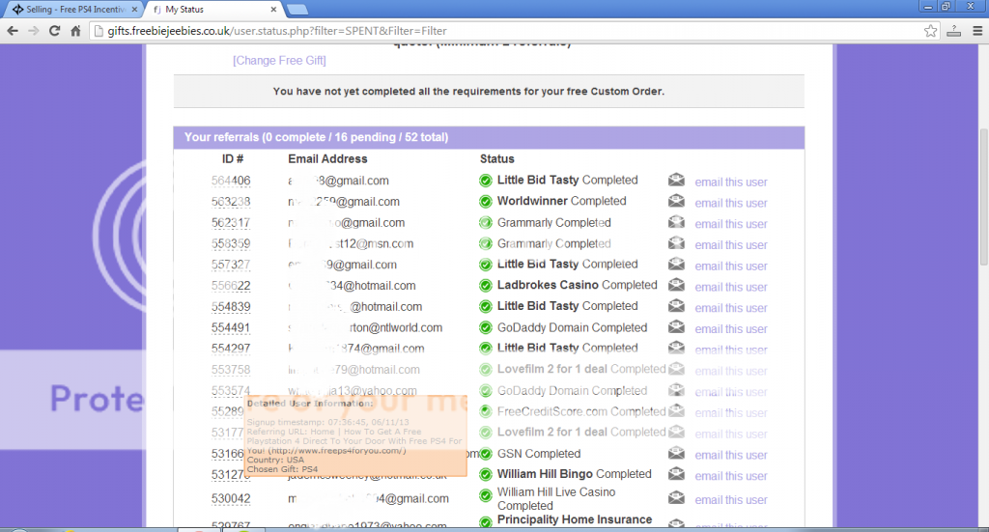Click envelope icon for referral 562317
The height and width of the screenshot is (532, 989).
click(x=676, y=222)
